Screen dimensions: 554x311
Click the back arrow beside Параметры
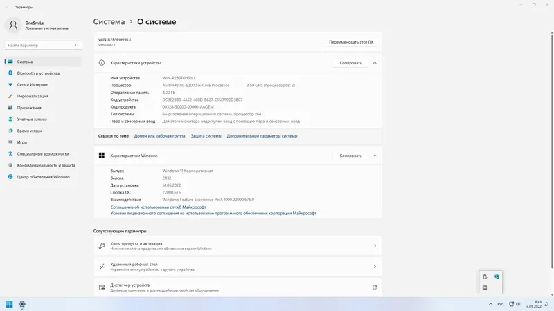click(x=7, y=7)
